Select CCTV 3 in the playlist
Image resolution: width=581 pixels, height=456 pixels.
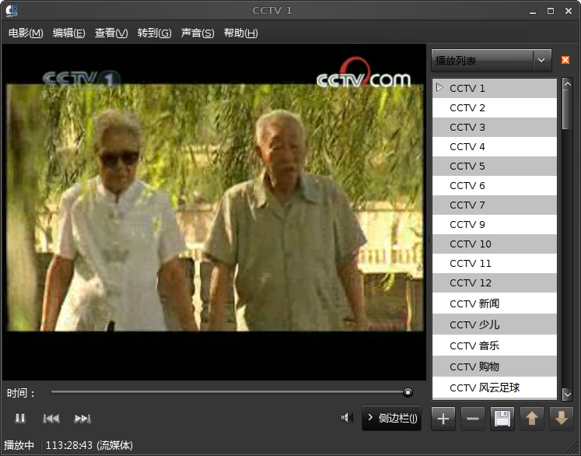click(495, 127)
